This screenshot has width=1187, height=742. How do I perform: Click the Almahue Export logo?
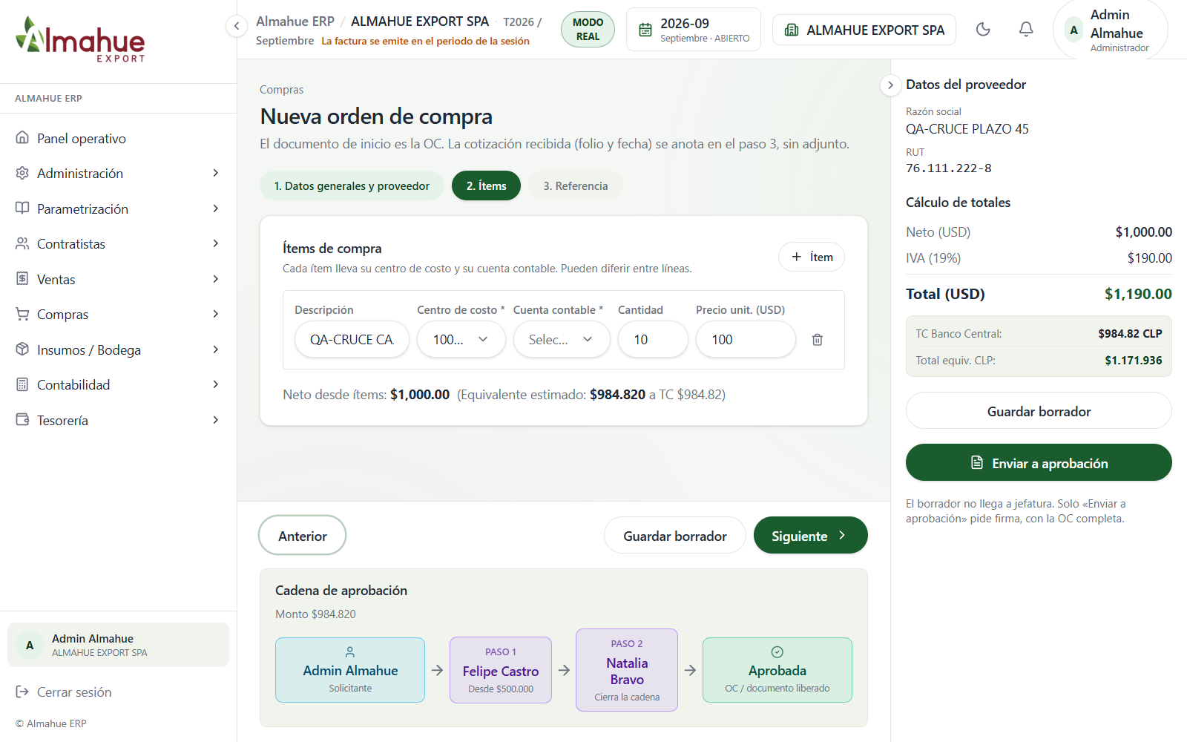tap(80, 39)
